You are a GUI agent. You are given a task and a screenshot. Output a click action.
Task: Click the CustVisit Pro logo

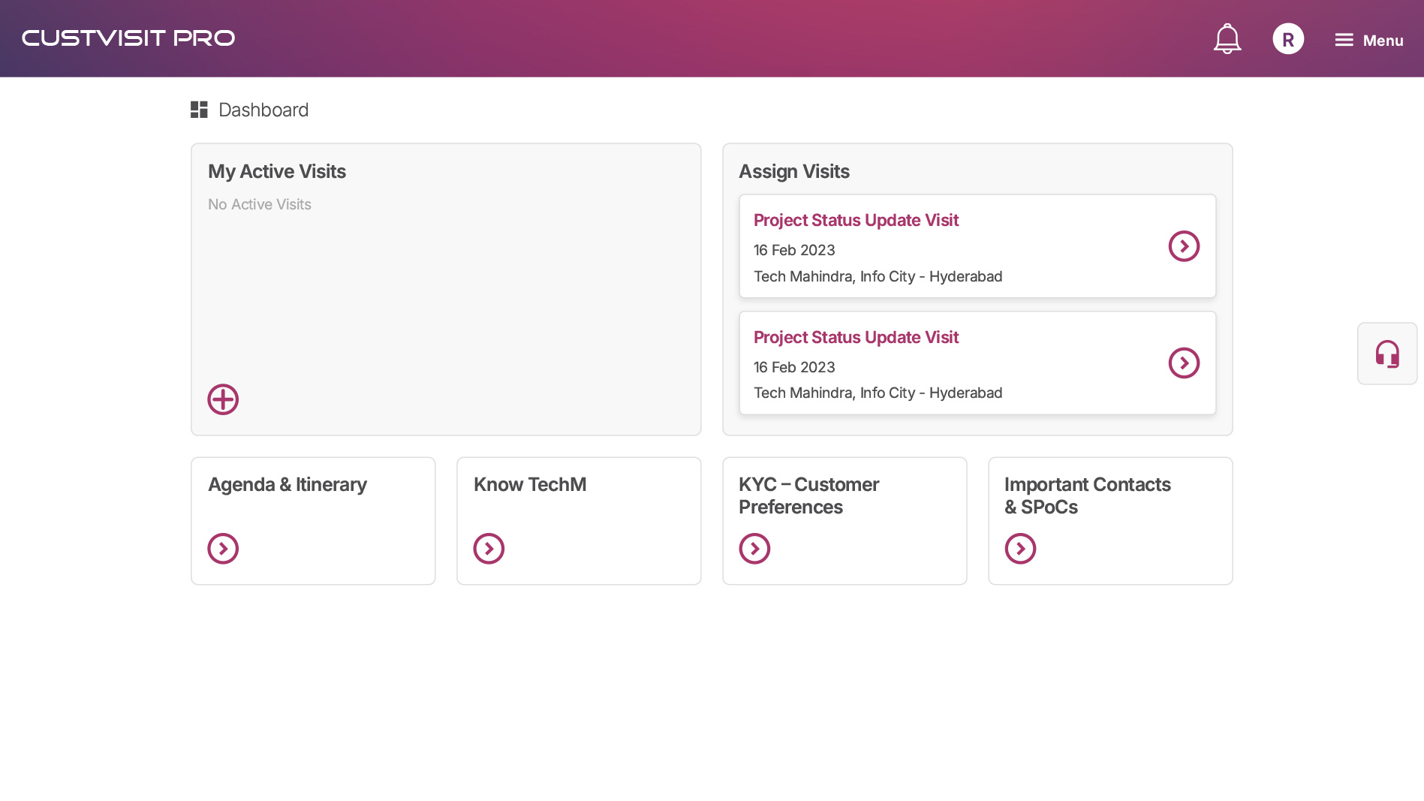click(x=128, y=38)
